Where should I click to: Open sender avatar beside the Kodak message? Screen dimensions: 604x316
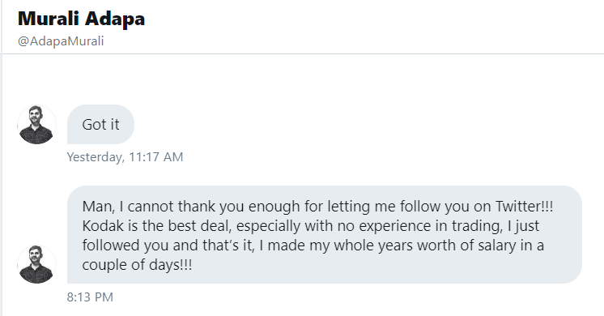point(37,264)
